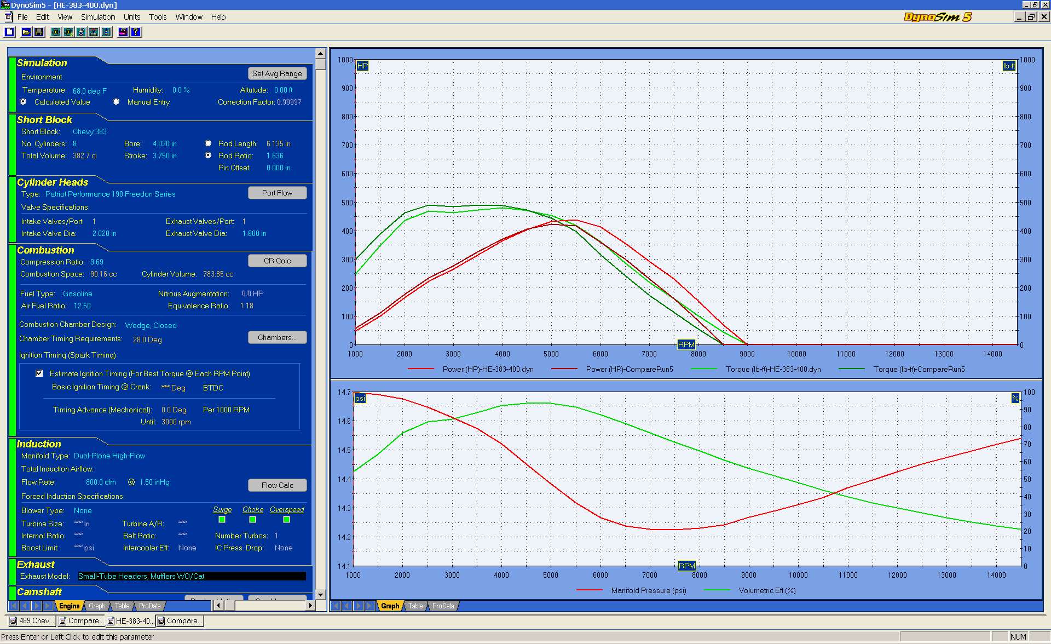Open the Choke link
Image resolution: width=1051 pixels, height=644 pixels.
pos(253,509)
